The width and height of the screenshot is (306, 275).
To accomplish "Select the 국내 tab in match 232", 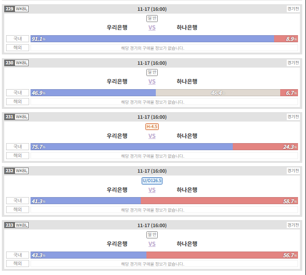I will [x=17, y=201].
